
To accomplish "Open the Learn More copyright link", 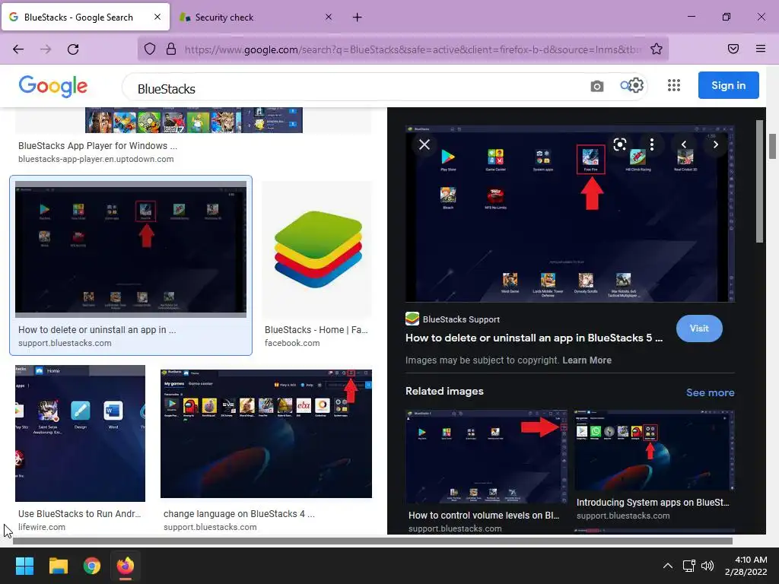I will 587,360.
